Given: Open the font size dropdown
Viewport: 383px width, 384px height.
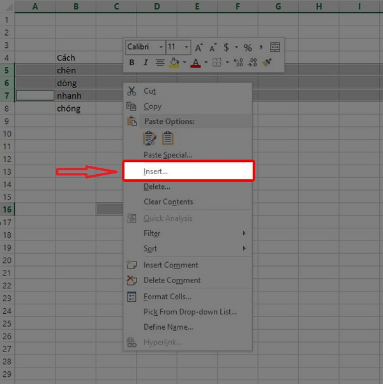Looking at the screenshot, I should coord(186,48).
